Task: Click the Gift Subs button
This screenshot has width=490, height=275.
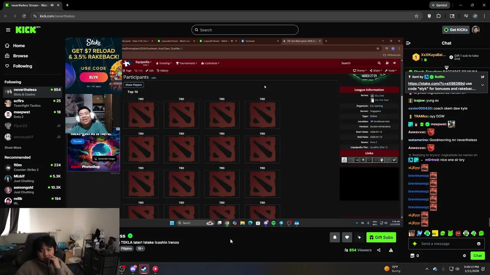Action: coord(381,238)
